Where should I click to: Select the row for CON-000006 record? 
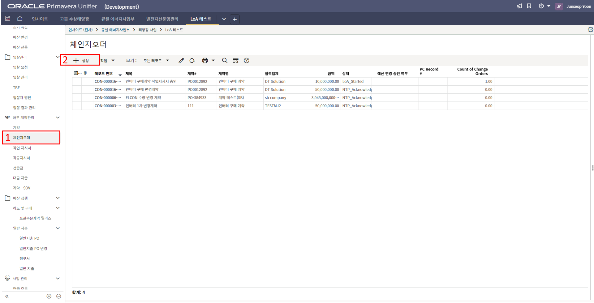click(x=107, y=98)
